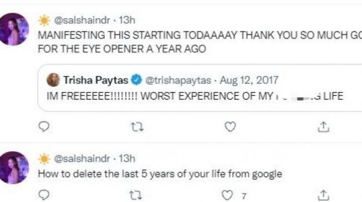The image size is (362, 202).
Task: Click the second @salshaindr handle
Action: point(82,158)
